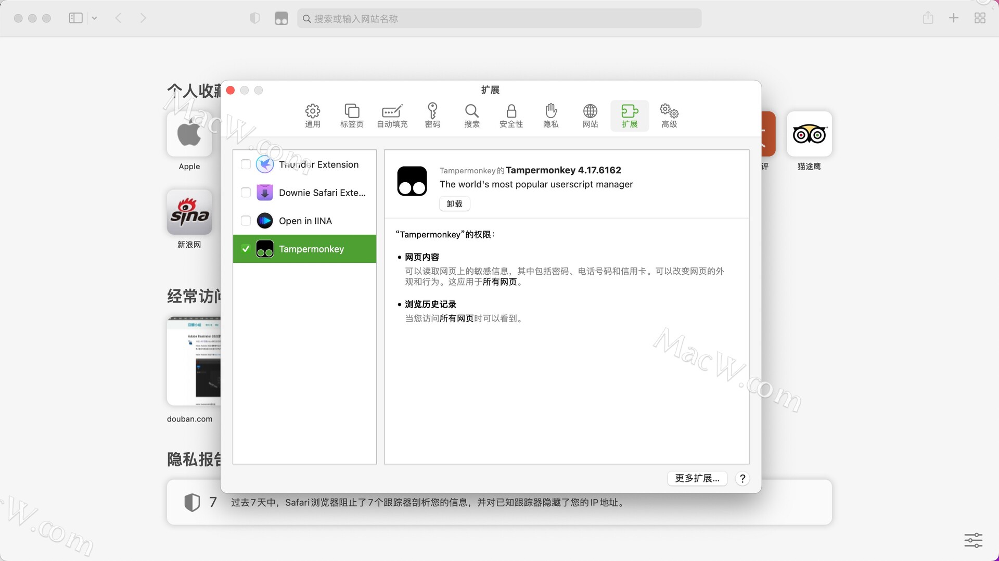Image resolution: width=999 pixels, height=561 pixels.
Task: Click the 更多扩展... button
Action: tap(697, 478)
